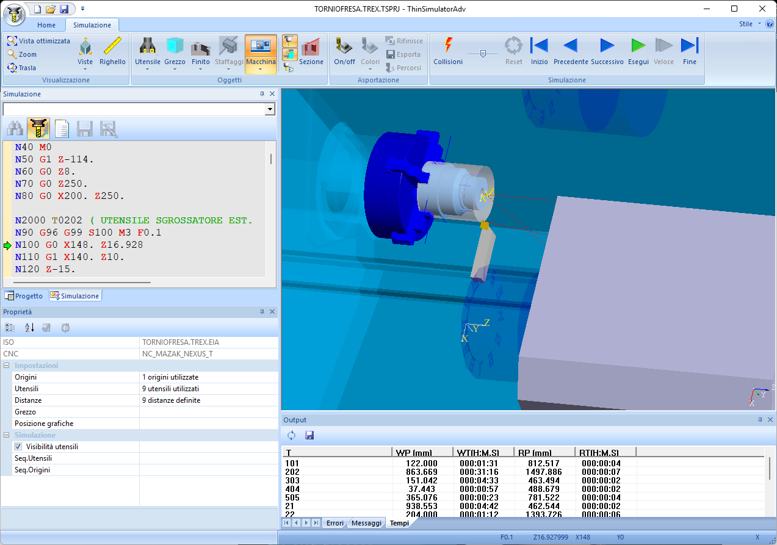Screen dimensions: 777x545
Task: Toggle the Visibilità utensili checkbox
Action: click(x=18, y=447)
